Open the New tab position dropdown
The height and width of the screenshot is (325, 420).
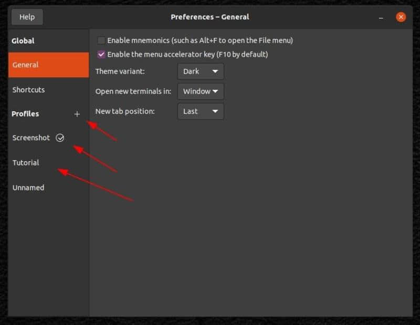click(201, 111)
